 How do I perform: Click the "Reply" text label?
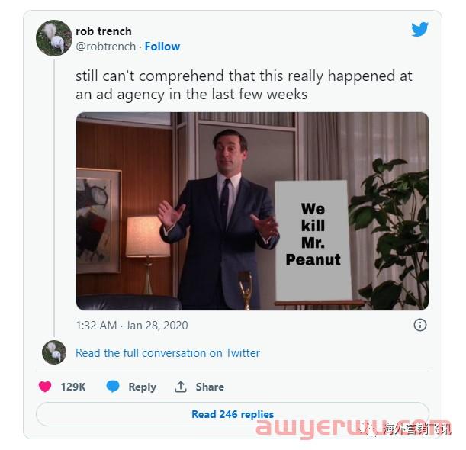pyautogui.click(x=142, y=387)
